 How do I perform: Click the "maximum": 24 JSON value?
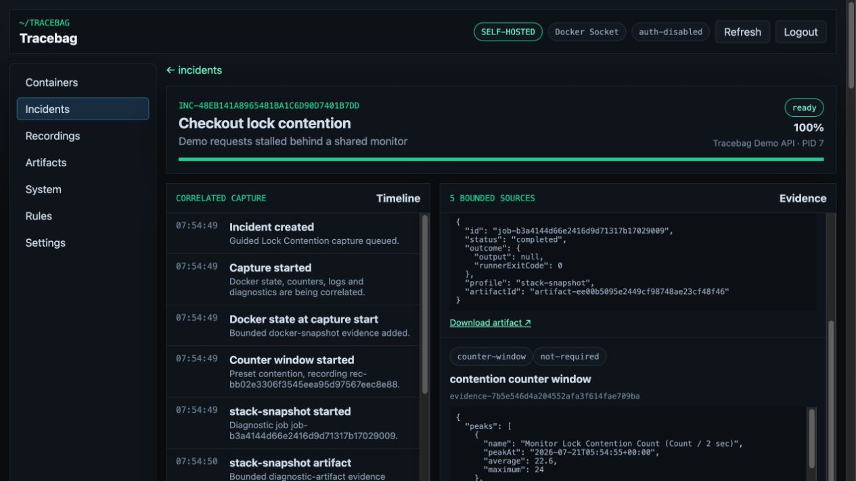click(514, 470)
